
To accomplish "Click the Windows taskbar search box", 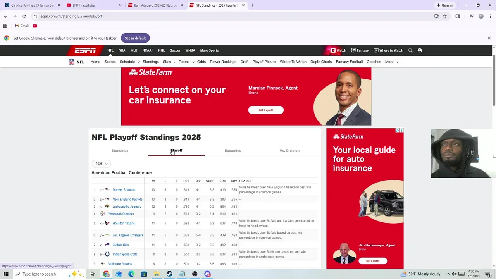I will [50, 274].
